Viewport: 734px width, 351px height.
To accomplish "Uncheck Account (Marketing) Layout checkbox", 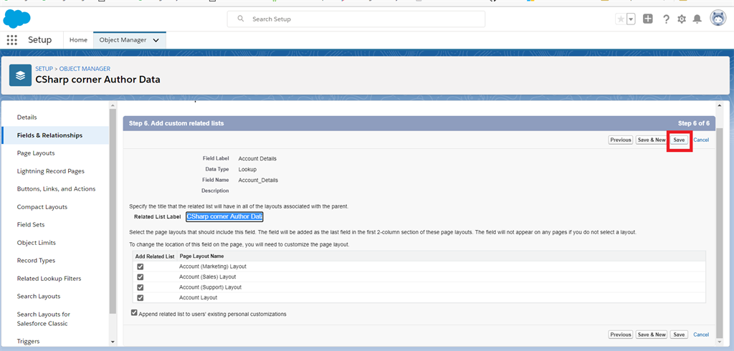I will tap(140, 266).
